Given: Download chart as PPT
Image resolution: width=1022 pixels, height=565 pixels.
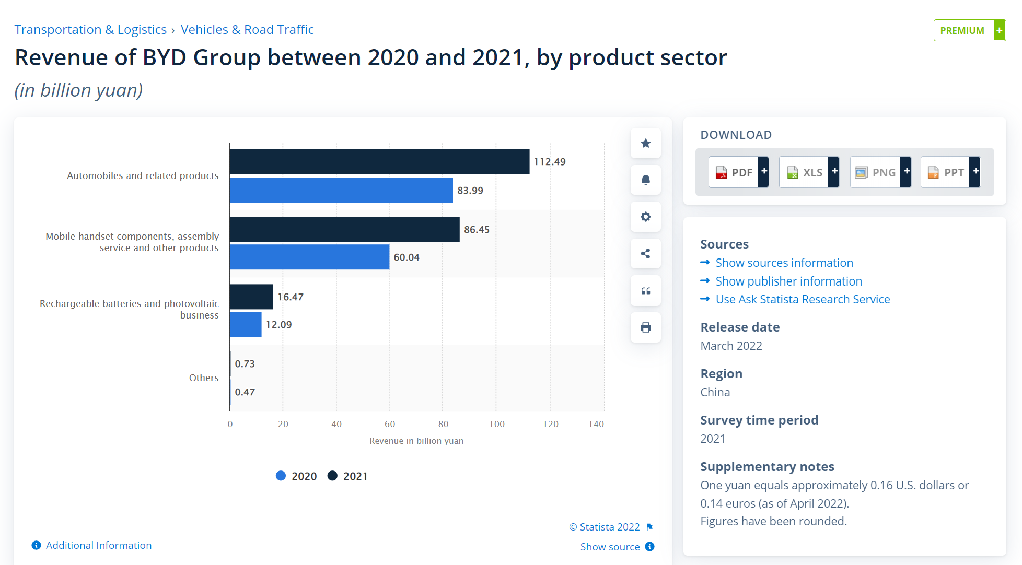Looking at the screenshot, I should click(950, 172).
